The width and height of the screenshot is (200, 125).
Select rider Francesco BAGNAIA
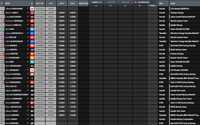pos(14,21)
